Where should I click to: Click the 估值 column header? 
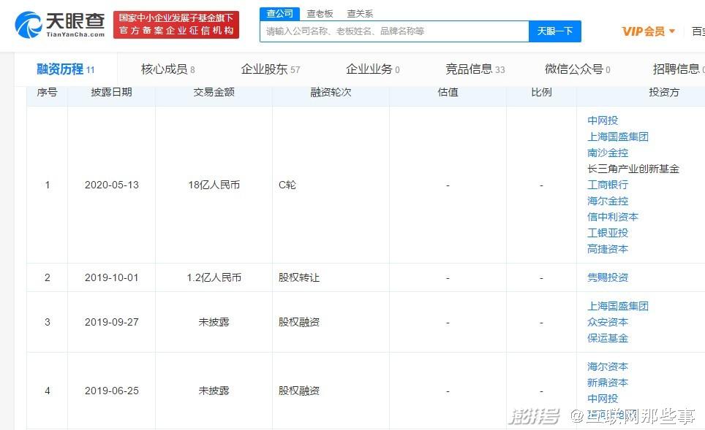[448, 92]
